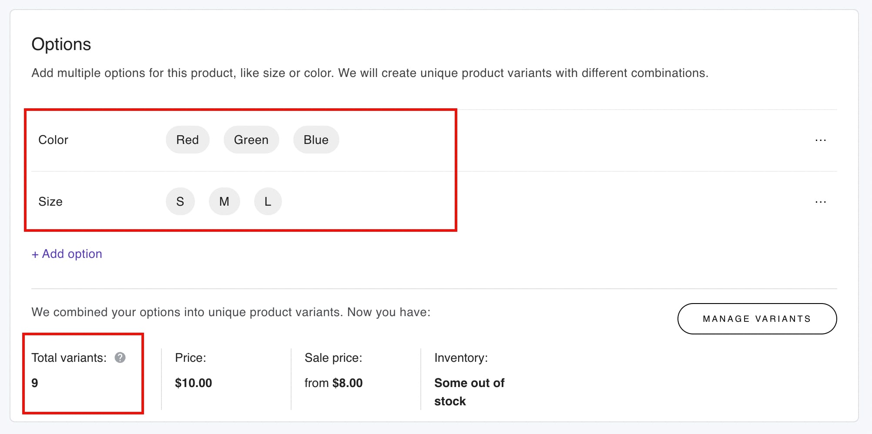Click the Add option link
872x434 pixels.
tap(67, 254)
